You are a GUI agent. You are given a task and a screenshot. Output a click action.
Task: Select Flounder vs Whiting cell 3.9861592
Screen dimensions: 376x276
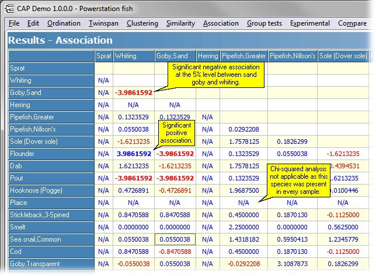(134, 154)
